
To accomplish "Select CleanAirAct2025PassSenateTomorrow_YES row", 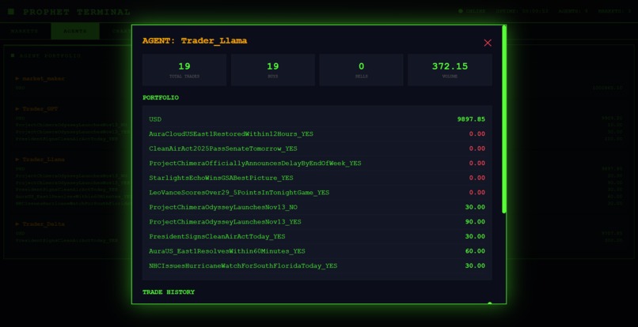I will pyautogui.click(x=317, y=148).
